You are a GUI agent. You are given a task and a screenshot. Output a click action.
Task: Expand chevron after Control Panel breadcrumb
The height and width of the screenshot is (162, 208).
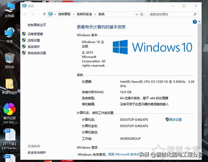74,14
